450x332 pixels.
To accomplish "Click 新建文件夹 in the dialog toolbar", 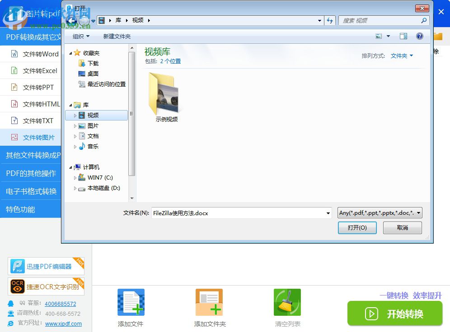I will pyautogui.click(x=117, y=37).
